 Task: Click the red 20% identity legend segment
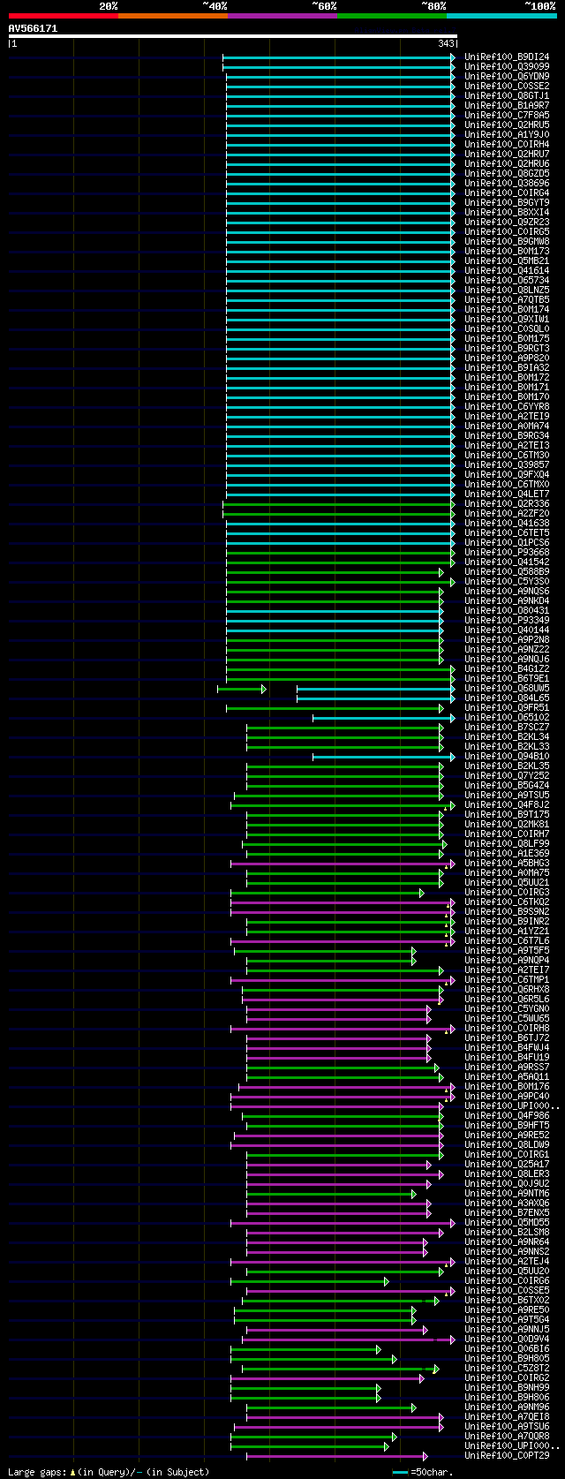point(64,16)
